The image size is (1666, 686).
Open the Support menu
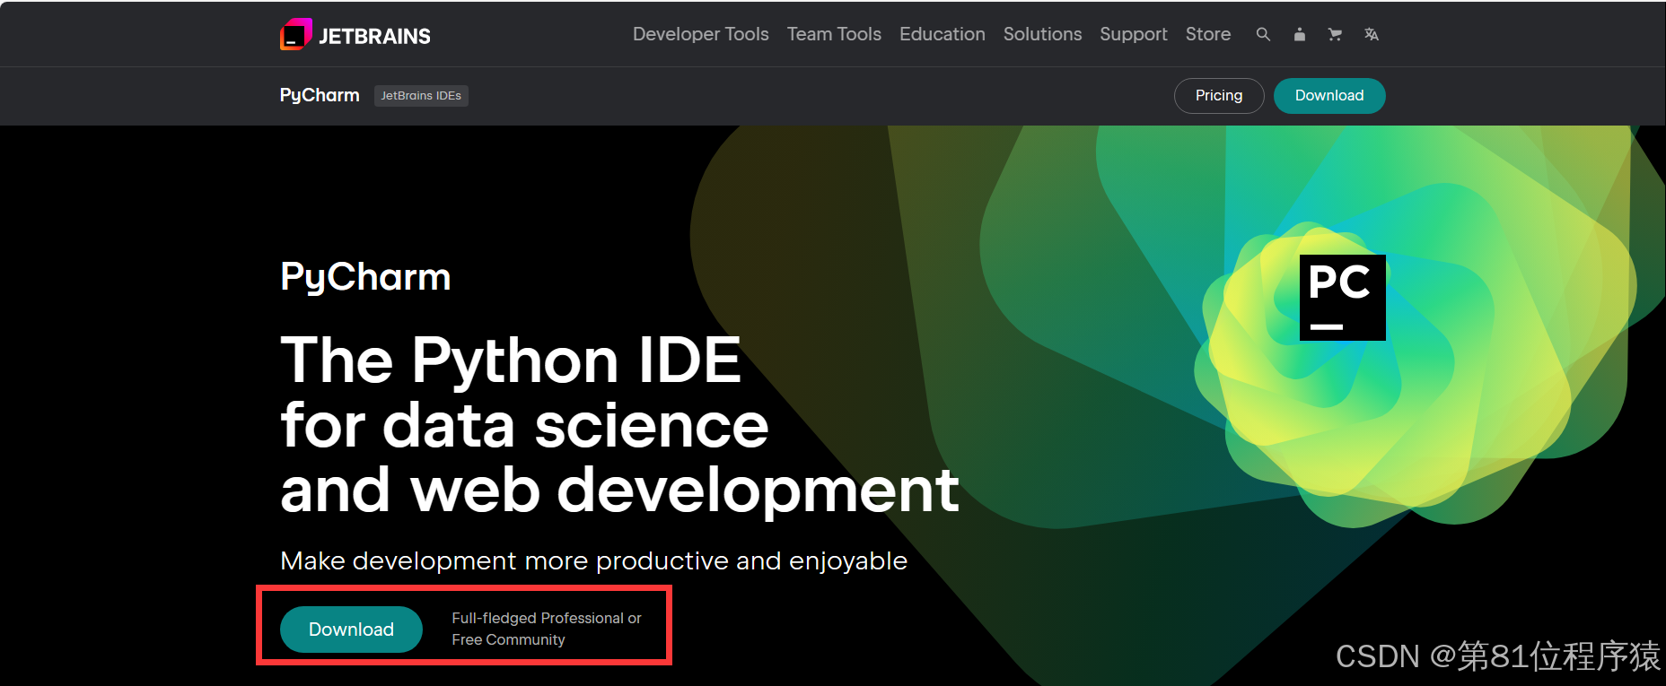point(1133,34)
